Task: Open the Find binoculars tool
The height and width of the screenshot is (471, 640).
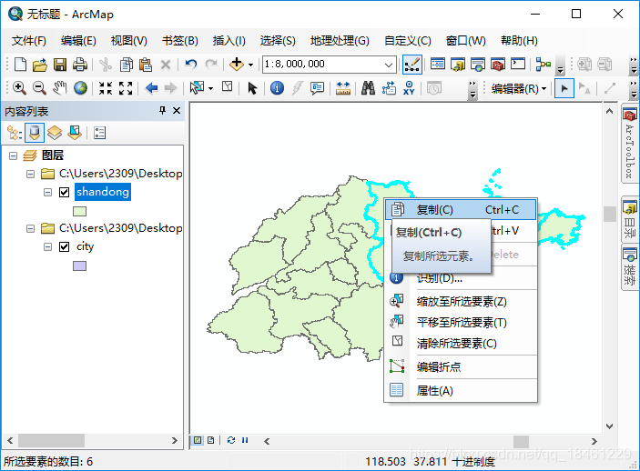Action: tap(368, 88)
